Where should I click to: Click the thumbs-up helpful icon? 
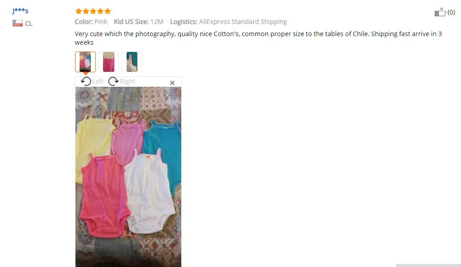(x=440, y=12)
